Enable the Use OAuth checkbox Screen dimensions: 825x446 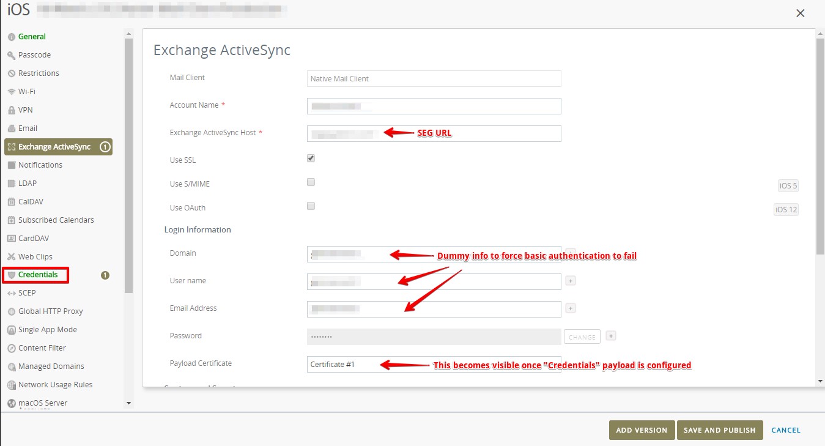click(311, 206)
